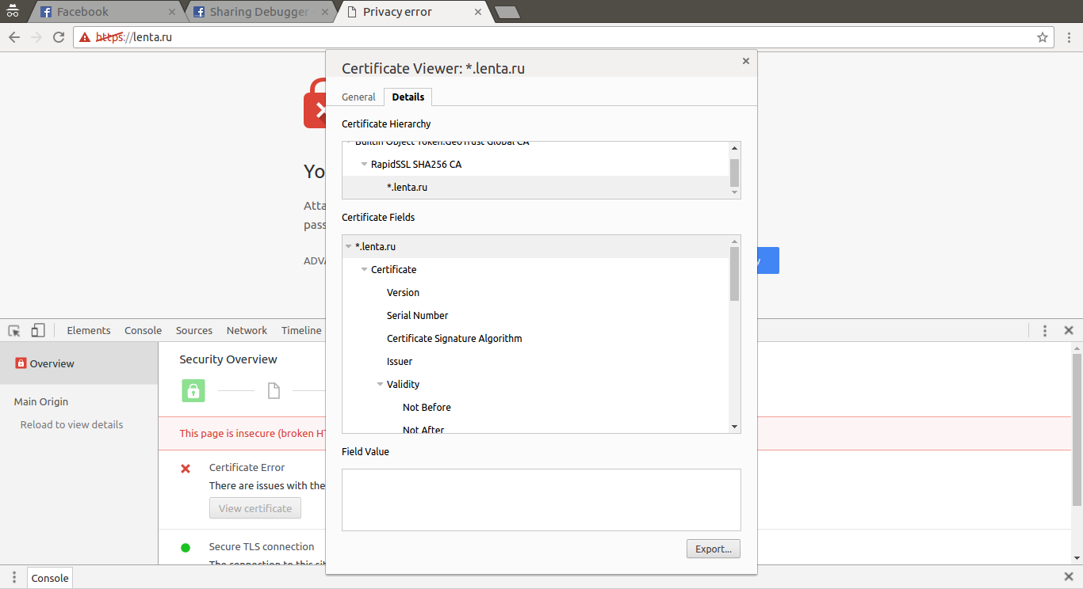The image size is (1083, 589).
Task: Click the new tab button
Action: click(507, 12)
